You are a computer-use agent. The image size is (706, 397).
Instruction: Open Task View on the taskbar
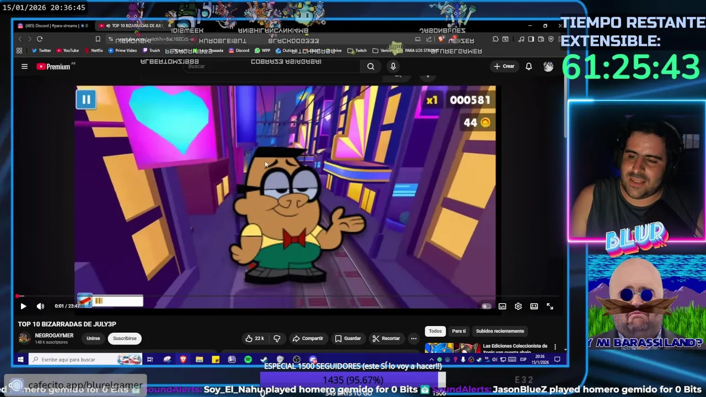(x=150, y=360)
